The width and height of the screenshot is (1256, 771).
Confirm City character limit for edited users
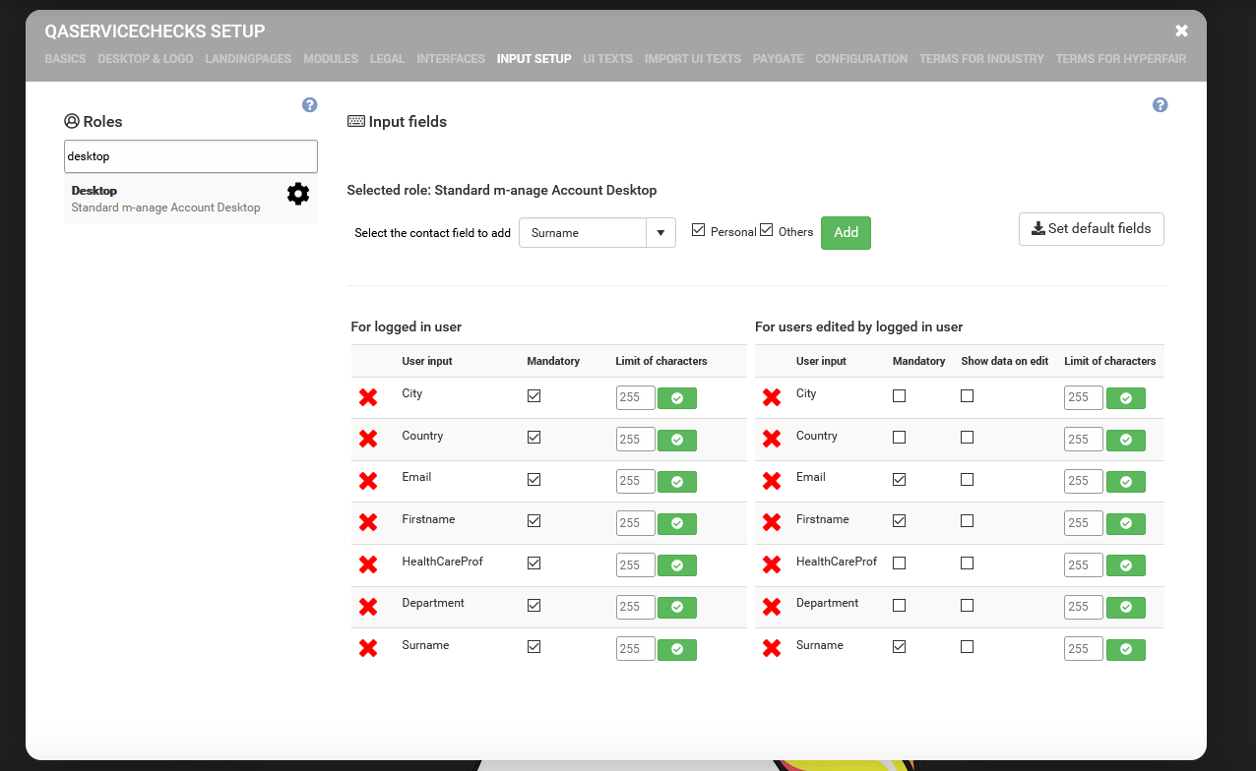click(x=1126, y=398)
